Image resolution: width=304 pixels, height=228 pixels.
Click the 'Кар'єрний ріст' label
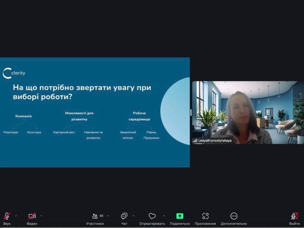click(x=64, y=132)
